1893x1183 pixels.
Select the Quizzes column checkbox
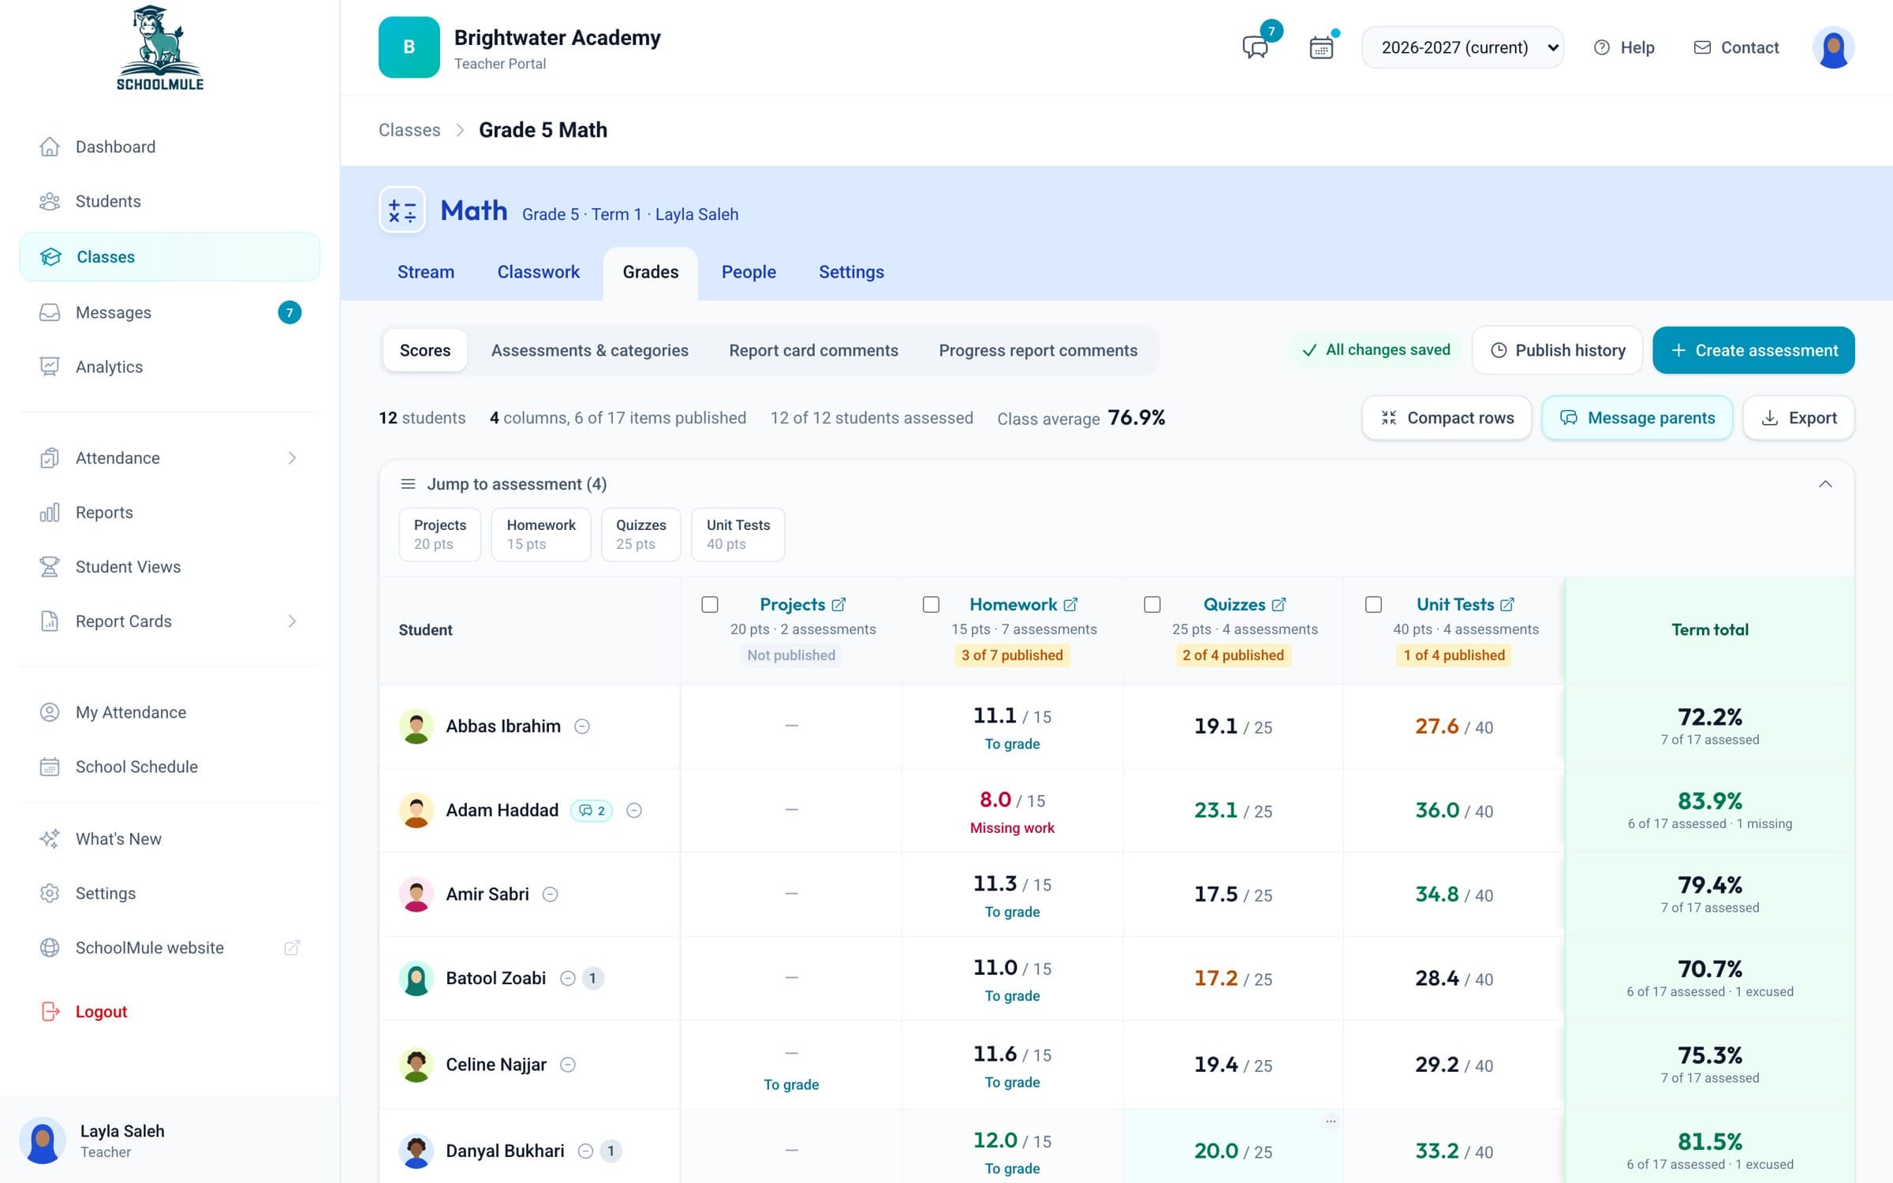click(x=1152, y=604)
